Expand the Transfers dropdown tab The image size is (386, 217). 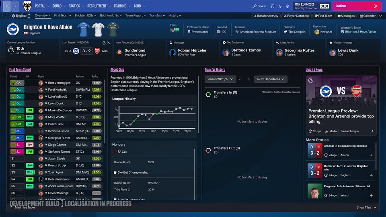[157, 16]
